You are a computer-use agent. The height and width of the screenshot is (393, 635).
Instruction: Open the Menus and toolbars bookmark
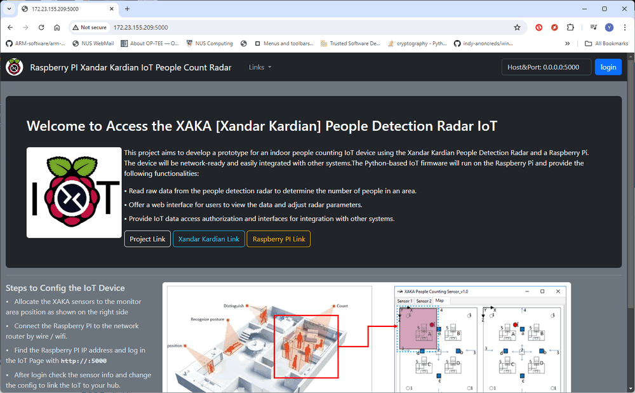coord(284,43)
